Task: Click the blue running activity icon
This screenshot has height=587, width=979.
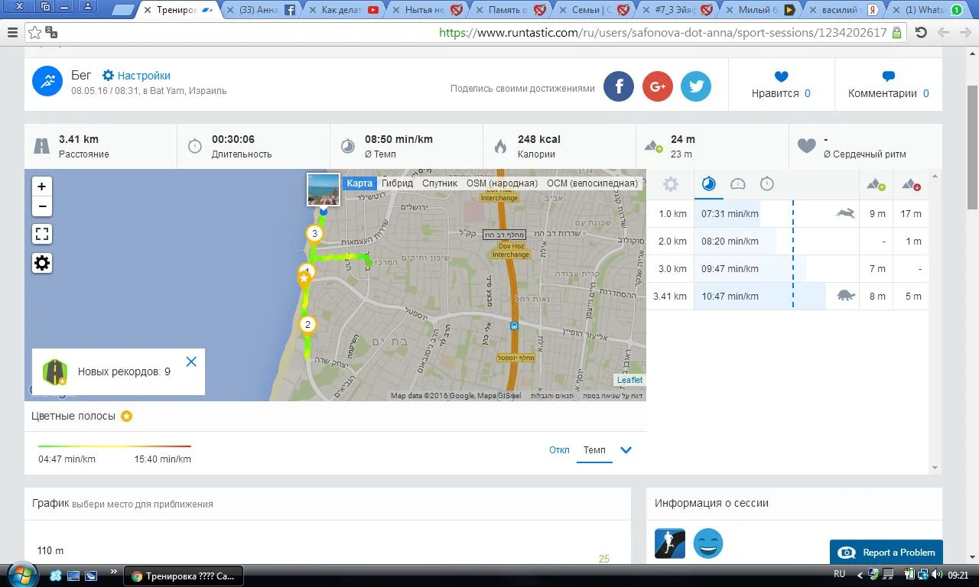Action: coord(47,81)
